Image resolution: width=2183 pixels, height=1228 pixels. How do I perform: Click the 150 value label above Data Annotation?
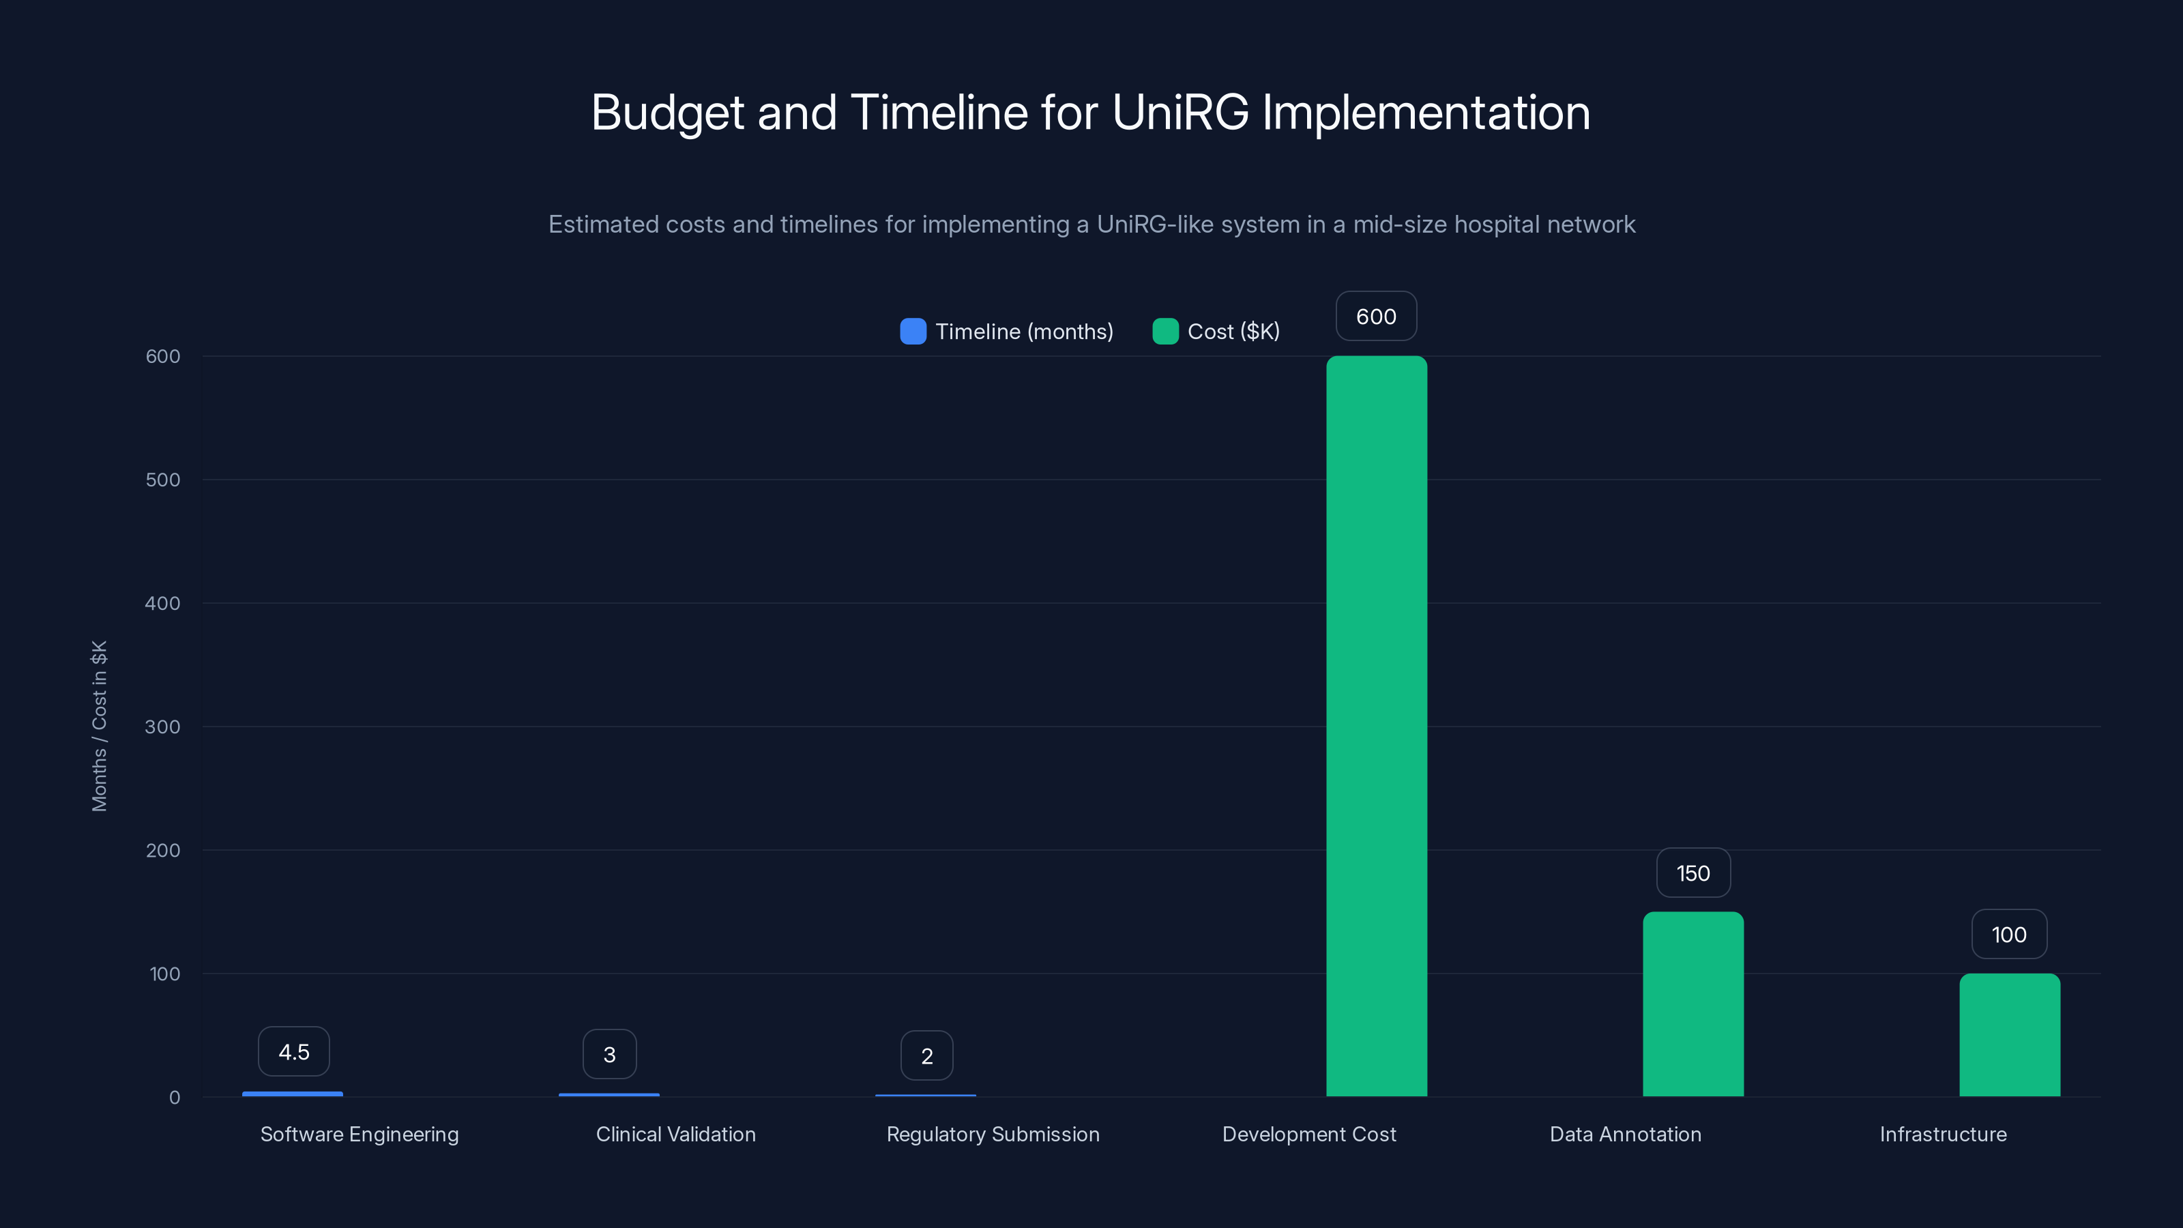tap(1693, 872)
